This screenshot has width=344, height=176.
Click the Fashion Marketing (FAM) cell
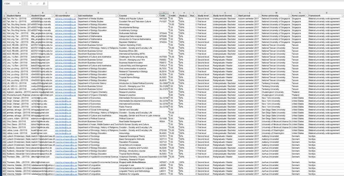coord(139,45)
